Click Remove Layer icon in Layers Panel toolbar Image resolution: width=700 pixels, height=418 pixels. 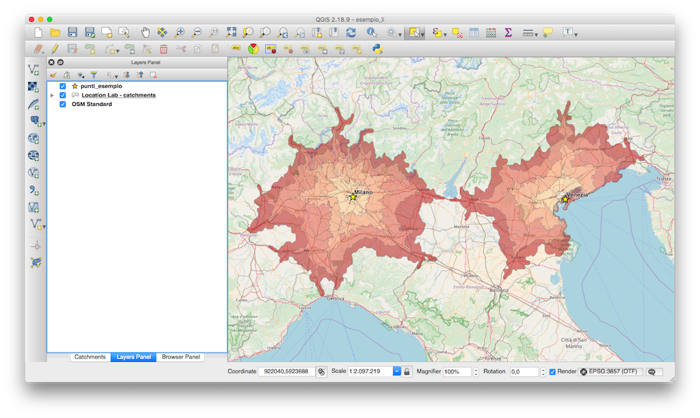[153, 75]
